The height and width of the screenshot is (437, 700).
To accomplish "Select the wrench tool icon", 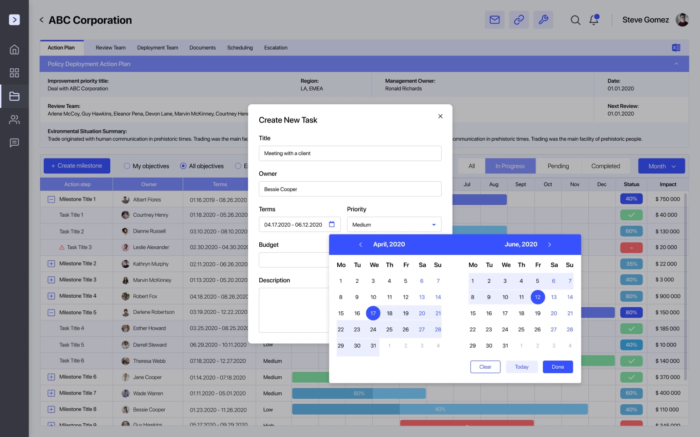I will [x=543, y=20].
